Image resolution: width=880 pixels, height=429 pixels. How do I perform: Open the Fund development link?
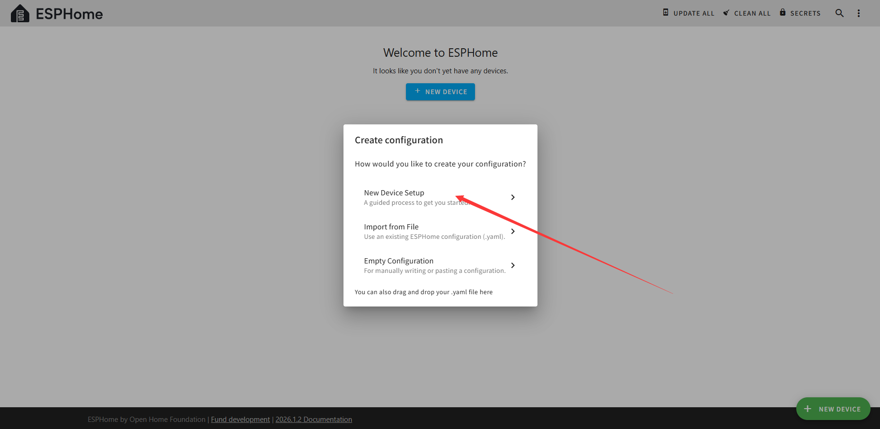[x=240, y=420]
